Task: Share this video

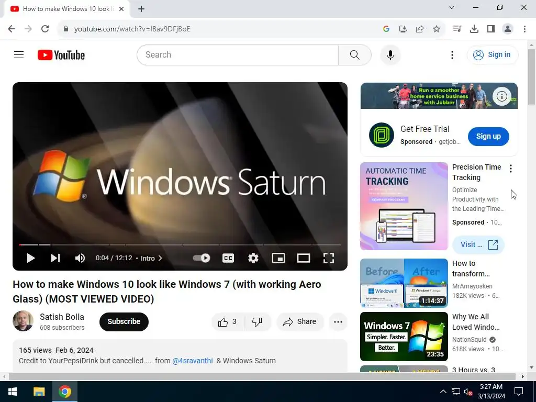Action: 300,322
